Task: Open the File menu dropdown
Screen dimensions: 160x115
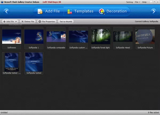Action: pyautogui.click(x=138, y=2)
